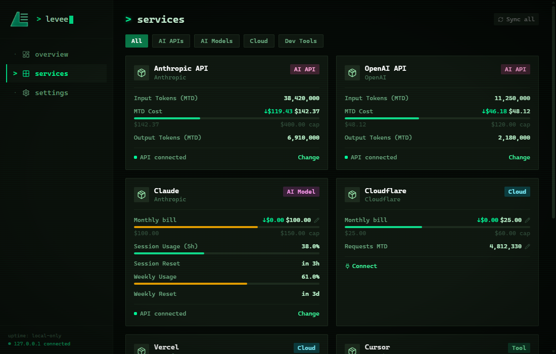Viewport: 556px width, 354px height.
Task: Filter services by AI APIs
Action: pos(171,41)
